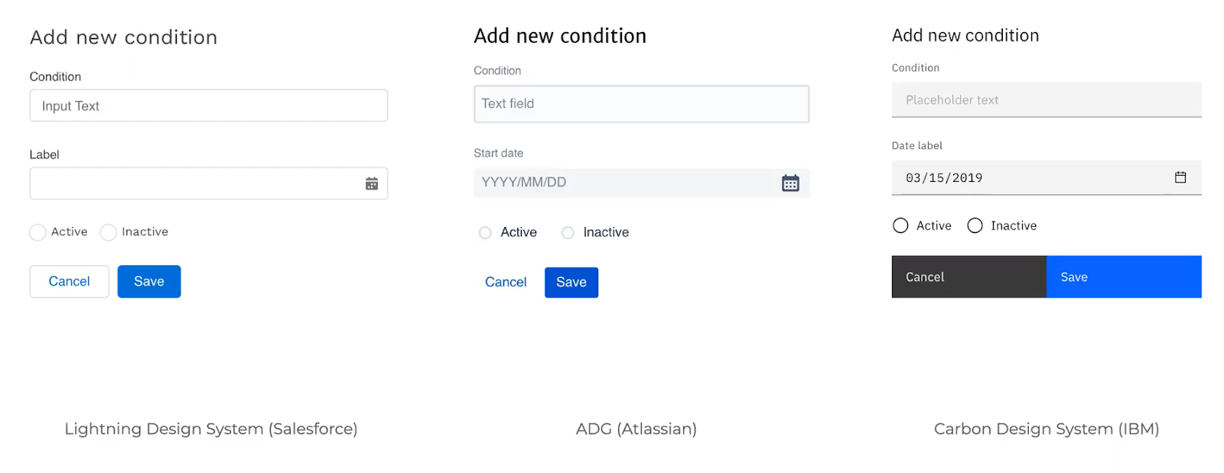
Task: Pick Inactive radio in the IBM Carbon form
Action: (x=975, y=225)
